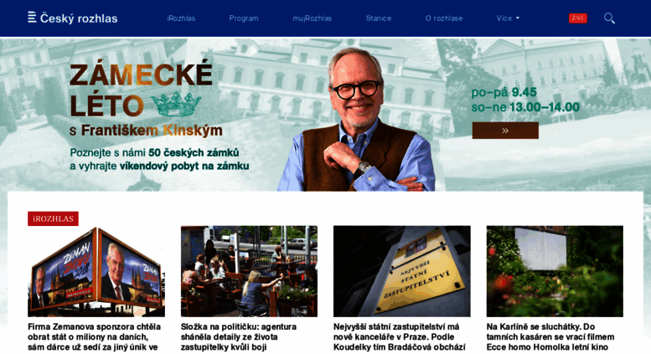Click the Český rozhlas logo icon
This screenshot has height=354, width=651.
click(32, 18)
